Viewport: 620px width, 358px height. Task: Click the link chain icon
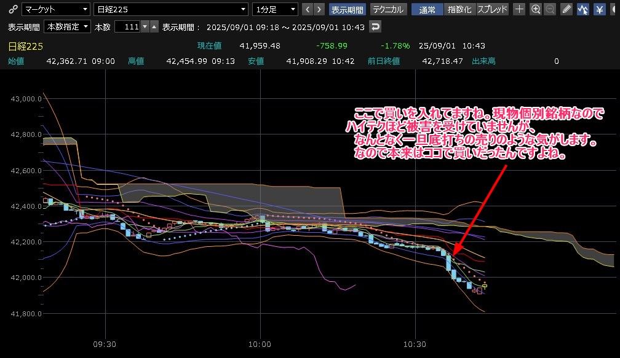13,9
